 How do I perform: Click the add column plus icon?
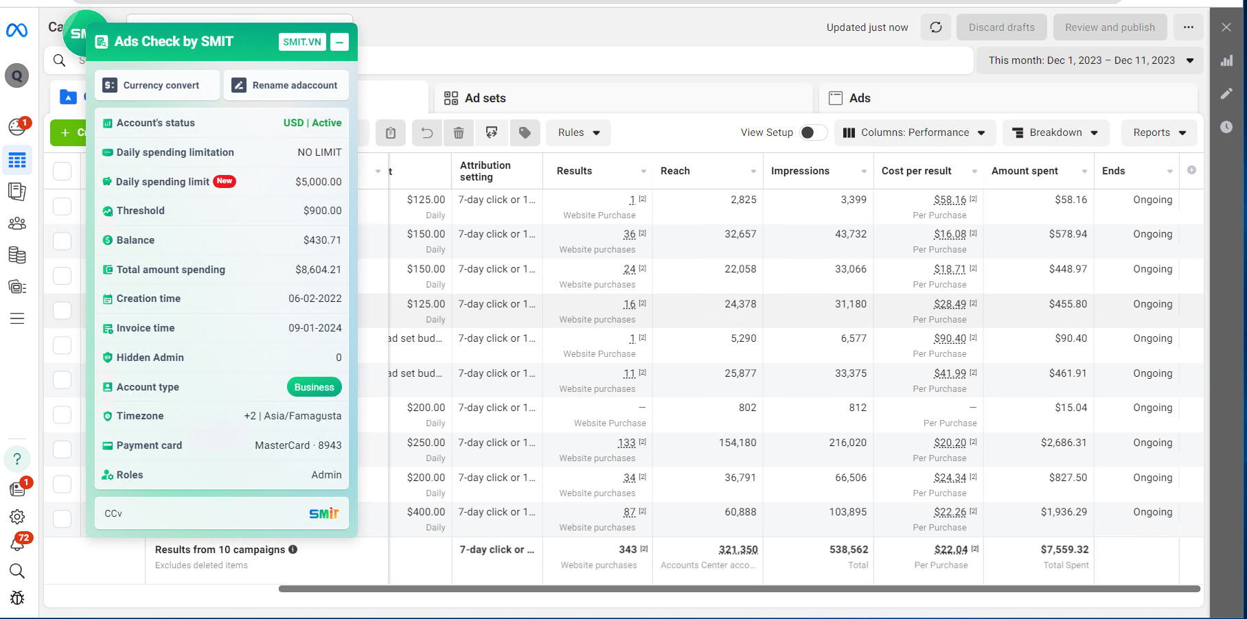click(x=1191, y=170)
